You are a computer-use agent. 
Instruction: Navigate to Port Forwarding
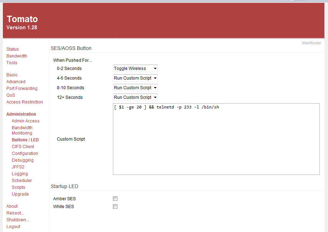tap(22, 89)
